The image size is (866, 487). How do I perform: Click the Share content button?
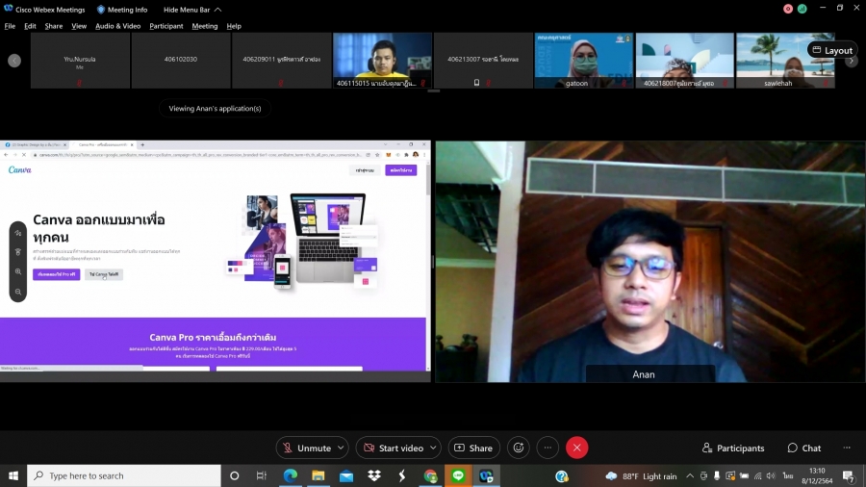click(472, 448)
